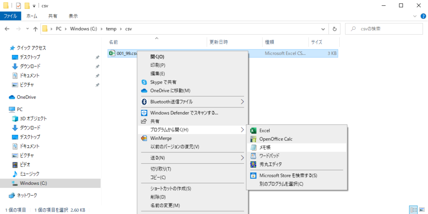Choose 切り取り(T) in context menu
428x214 pixels.
pos(192,169)
